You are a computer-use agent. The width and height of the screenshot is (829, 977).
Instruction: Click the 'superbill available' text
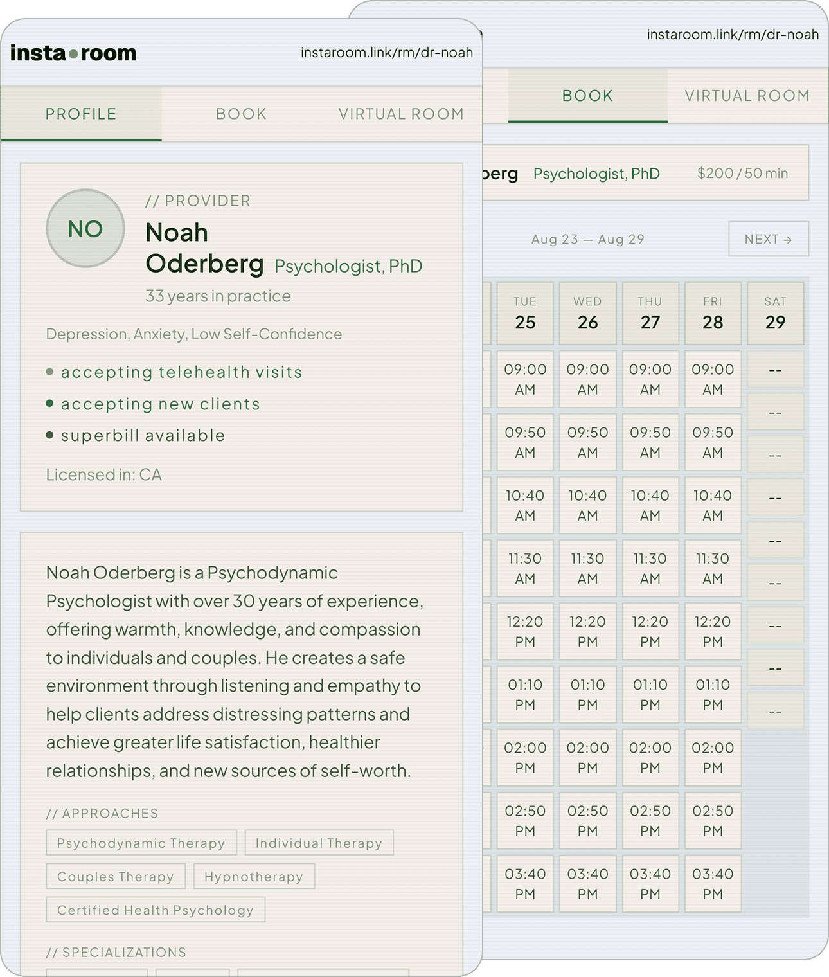[143, 435]
